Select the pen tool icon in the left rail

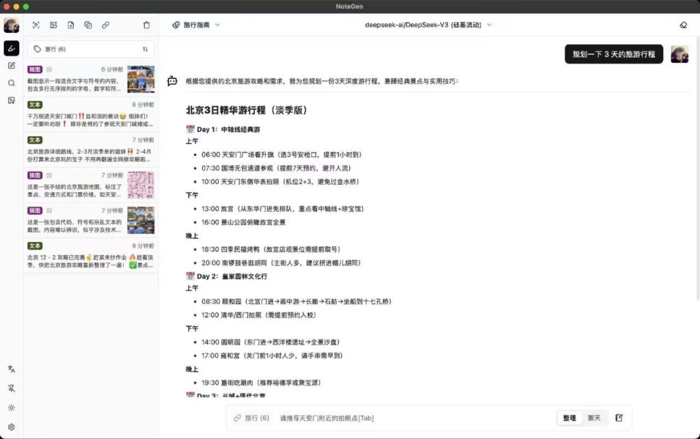(x=11, y=48)
